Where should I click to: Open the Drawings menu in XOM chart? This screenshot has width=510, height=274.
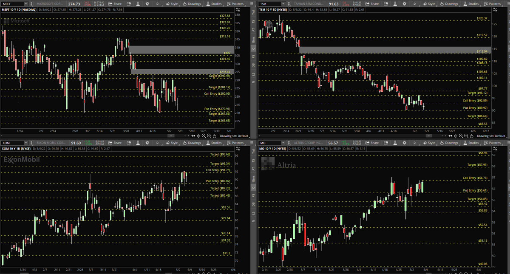pos(193,143)
